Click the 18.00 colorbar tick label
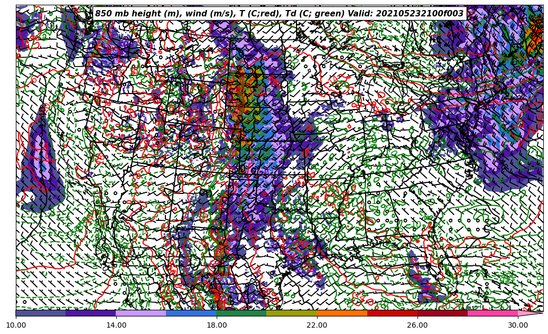 217,325
